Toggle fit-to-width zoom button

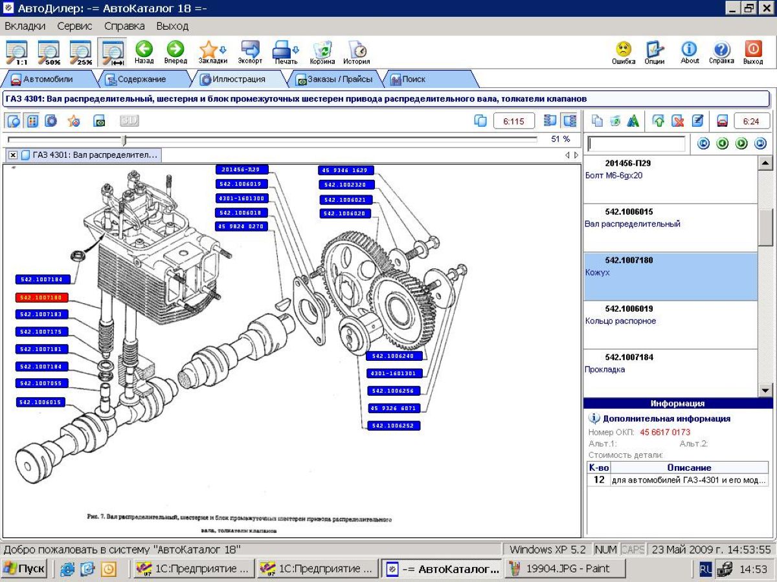(113, 52)
